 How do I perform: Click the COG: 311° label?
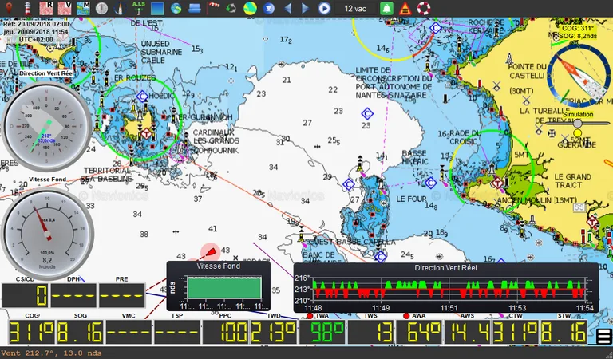(578, 28)
